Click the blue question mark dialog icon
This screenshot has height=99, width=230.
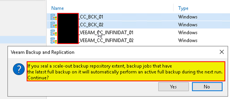19,69
